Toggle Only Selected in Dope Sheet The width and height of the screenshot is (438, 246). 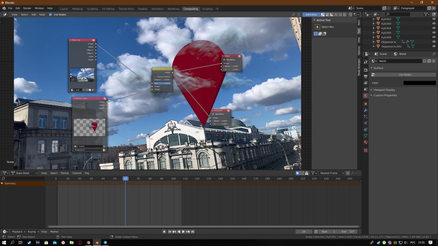click(x=297, y=173)
